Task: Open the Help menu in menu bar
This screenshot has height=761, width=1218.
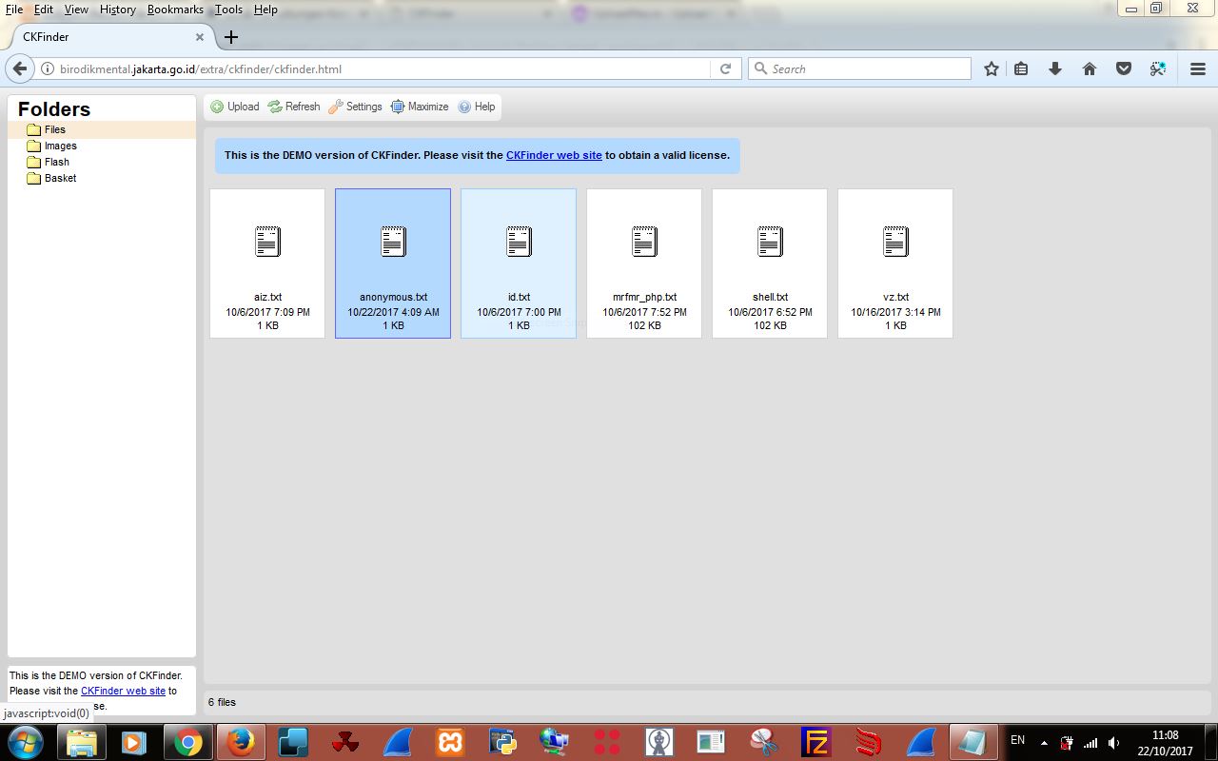Action: pyautogui.click(x=265, y=10)
